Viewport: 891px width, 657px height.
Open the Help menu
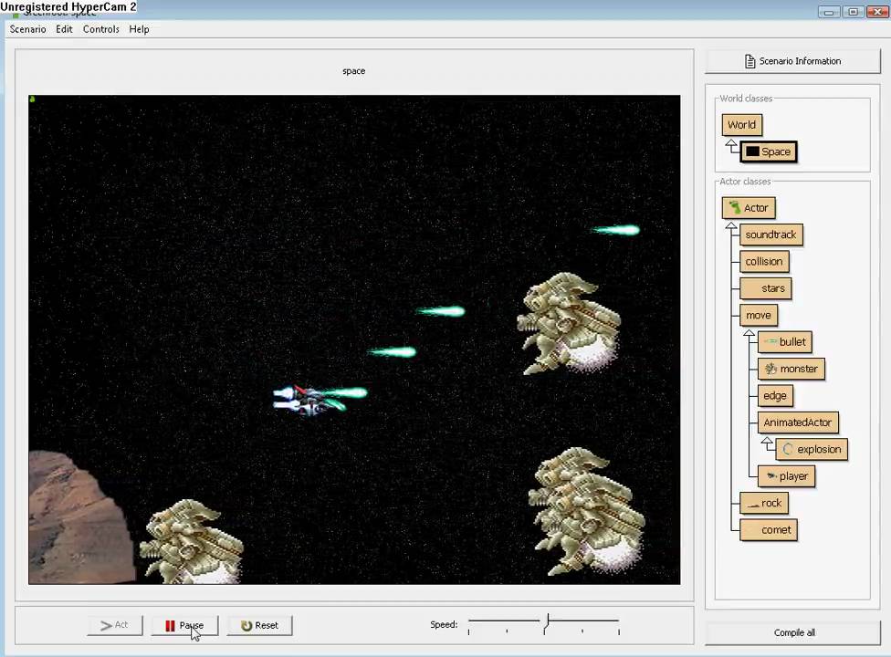pyautogui.click(x=139, y=29)
